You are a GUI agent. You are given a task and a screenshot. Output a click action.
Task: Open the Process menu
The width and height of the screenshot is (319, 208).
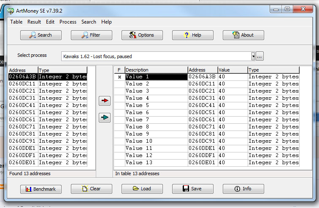click(68, 22)
